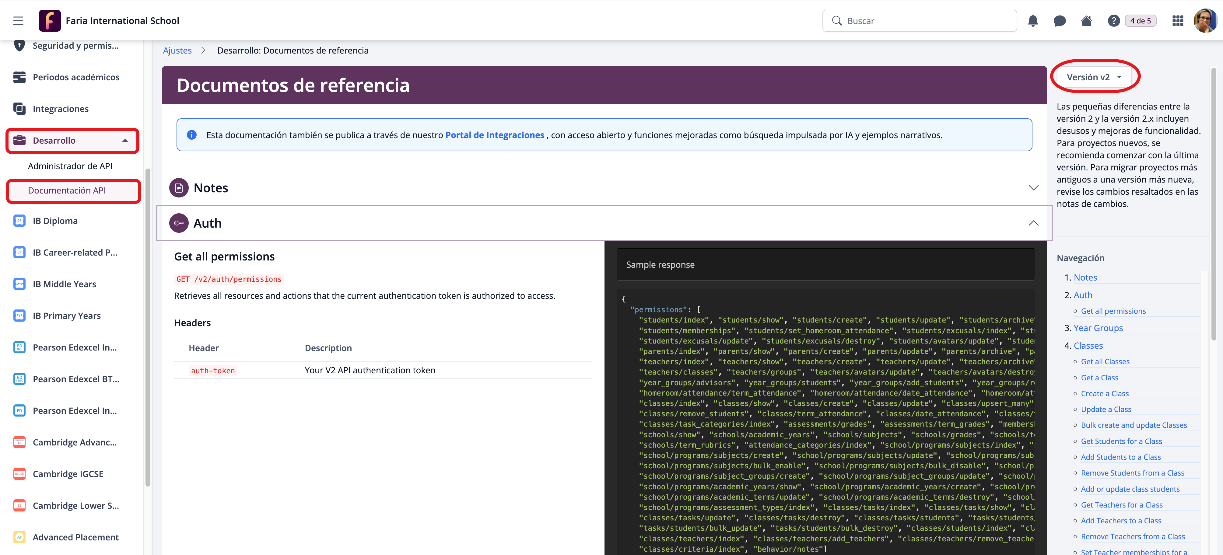Go to home via house icon
Screen dimensions: 1223x555
pos(1086,21)
